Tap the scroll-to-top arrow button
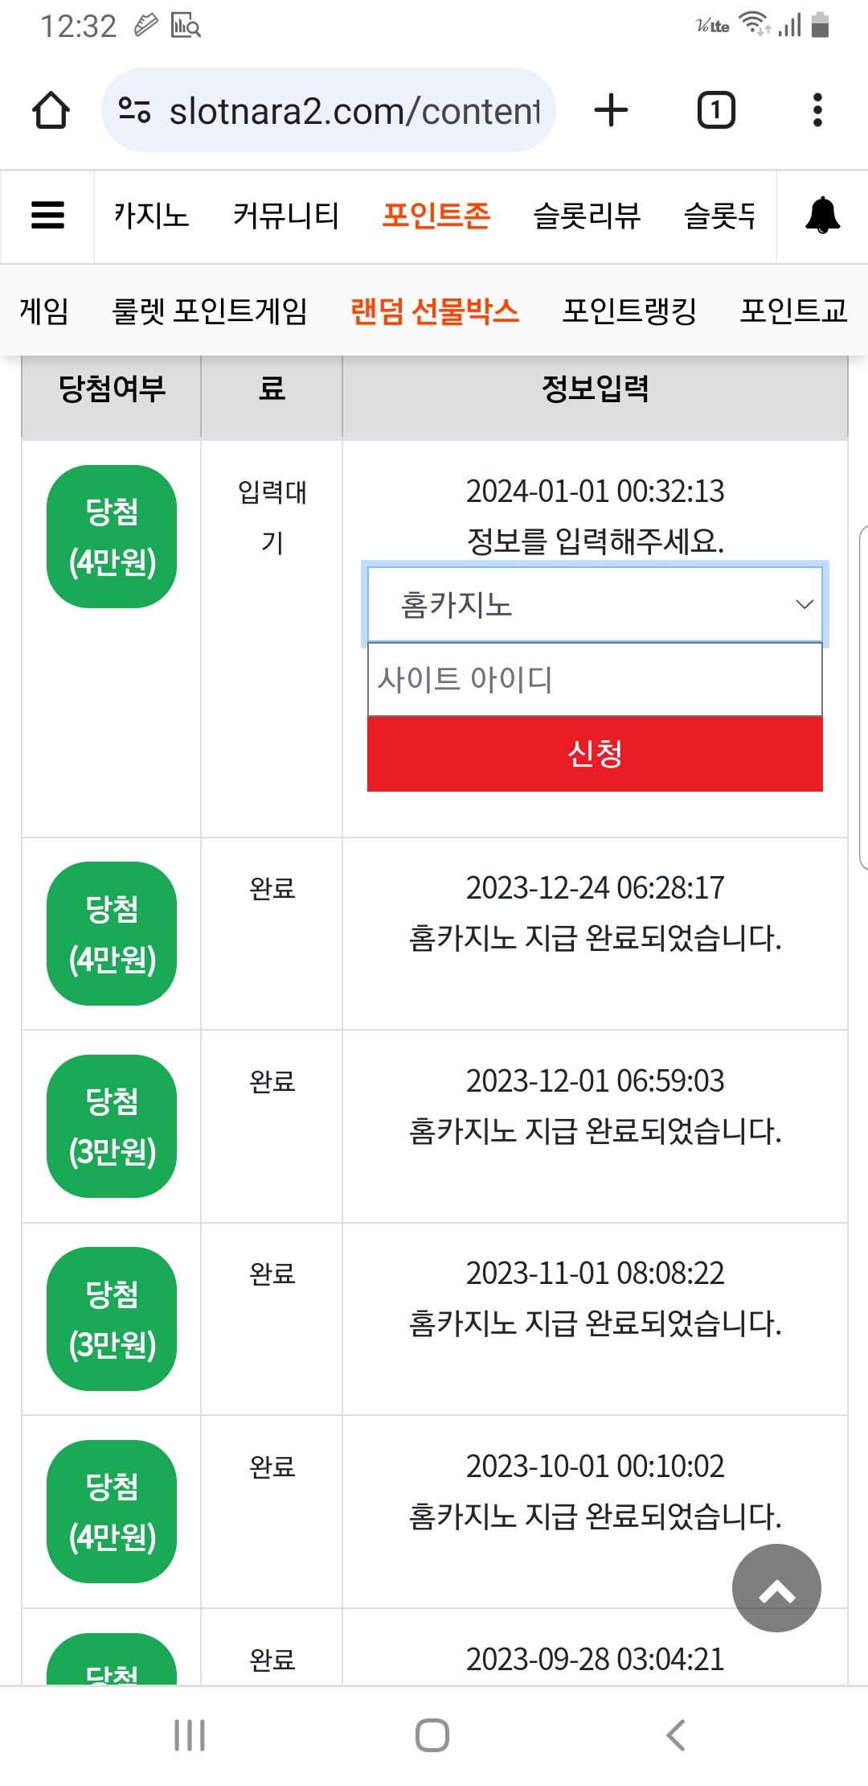 pyautogui.click(x=776, y=1587)
